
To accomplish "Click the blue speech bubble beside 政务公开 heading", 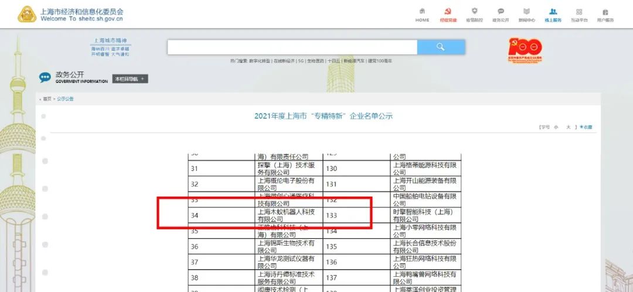I will click(x=45, y=77).
